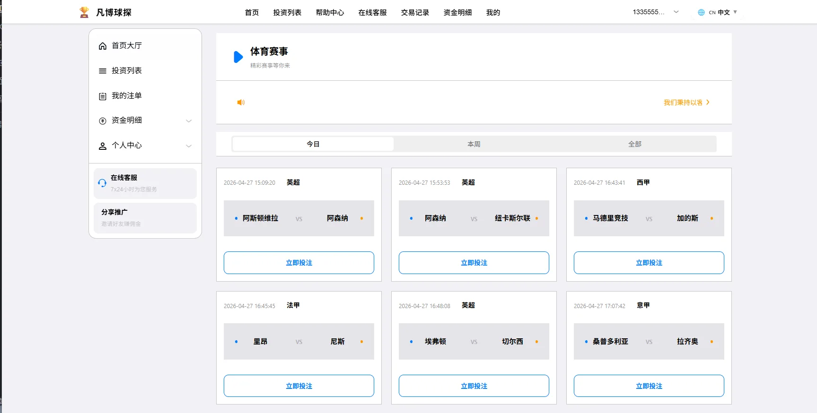The height and width of the screenshot is (413, 817).
Task: Click 立即投注 for 埃弗顿 vs 切尔西
Action: (474, 386)
